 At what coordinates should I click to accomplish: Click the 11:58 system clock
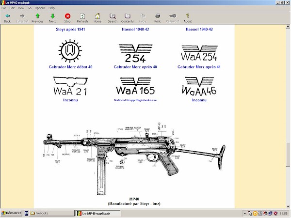[284, 214]
